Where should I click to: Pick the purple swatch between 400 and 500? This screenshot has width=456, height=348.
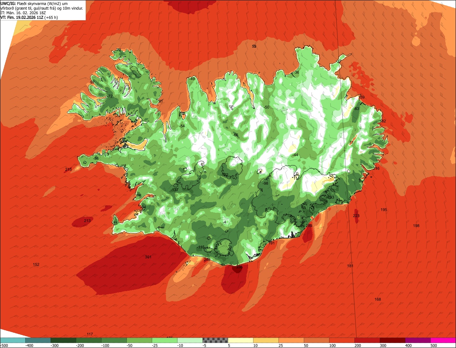(x=418, y=340)
